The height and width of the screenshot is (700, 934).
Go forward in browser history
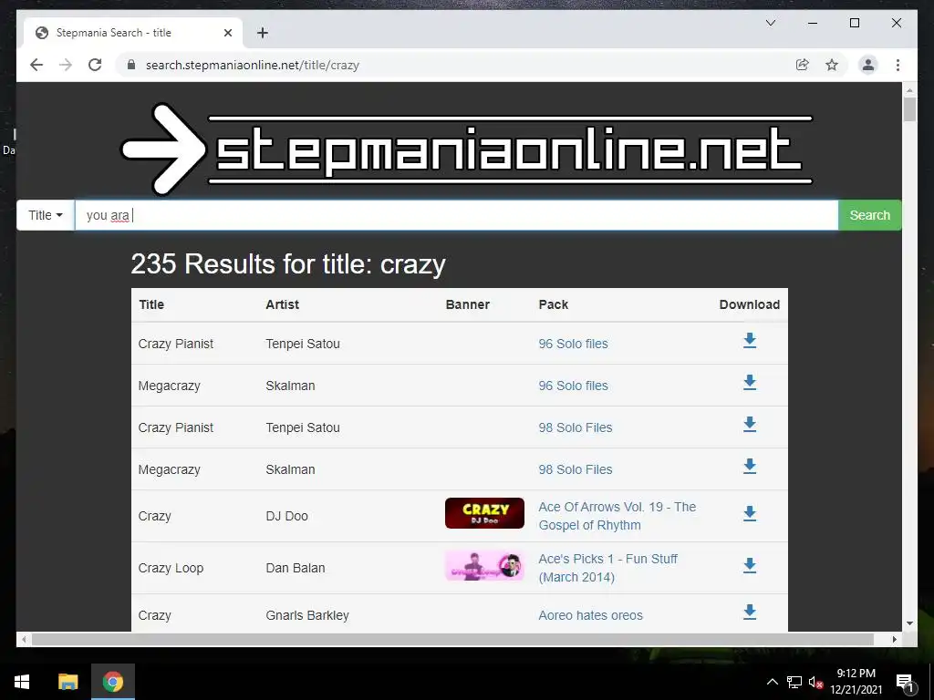pyautogui.click(x=66, y=65)
